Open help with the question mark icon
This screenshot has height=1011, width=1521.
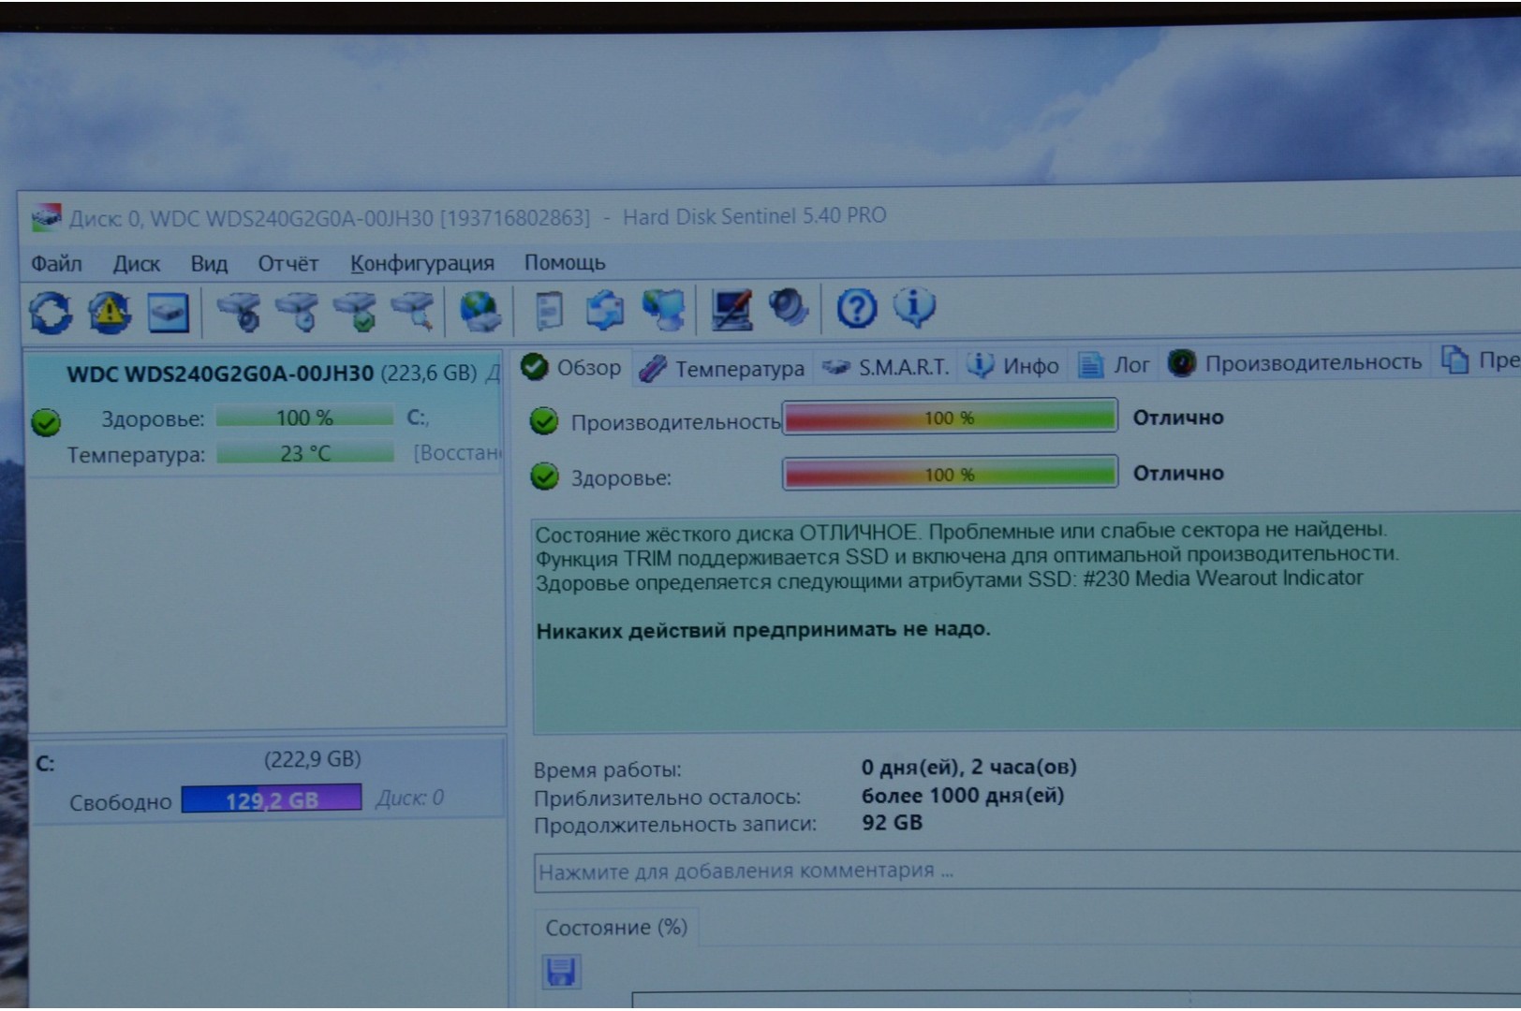(856, 308)
